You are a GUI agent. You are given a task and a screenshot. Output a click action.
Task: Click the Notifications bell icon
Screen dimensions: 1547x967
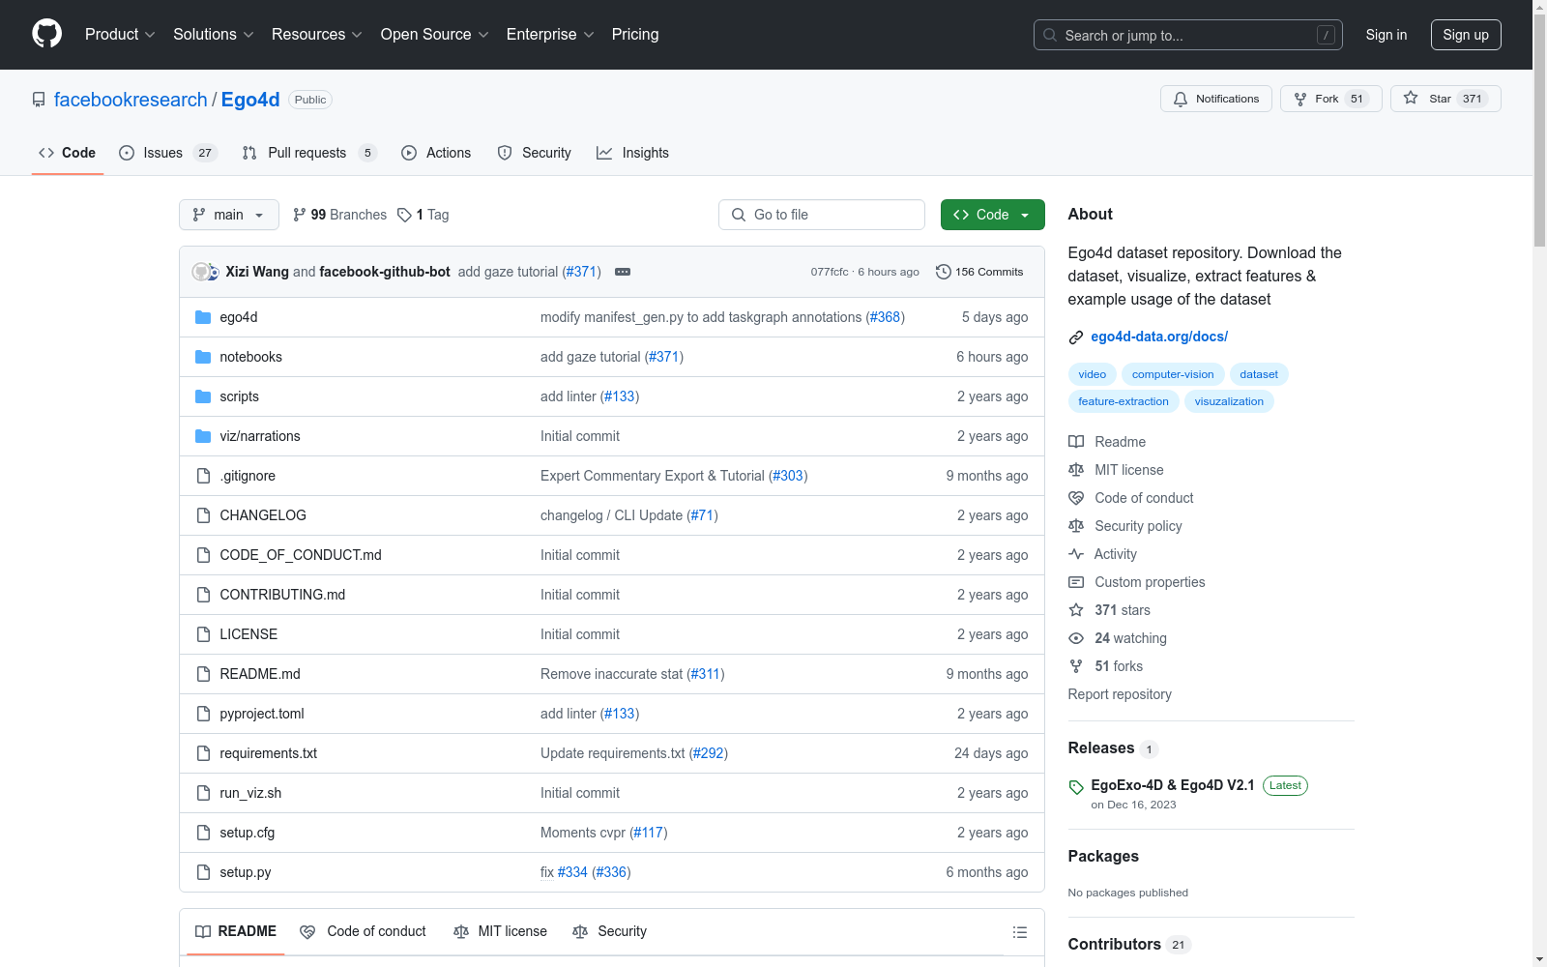point(1181,99)
